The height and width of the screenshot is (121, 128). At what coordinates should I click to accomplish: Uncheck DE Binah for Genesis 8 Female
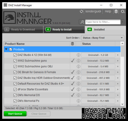[15, 72]
